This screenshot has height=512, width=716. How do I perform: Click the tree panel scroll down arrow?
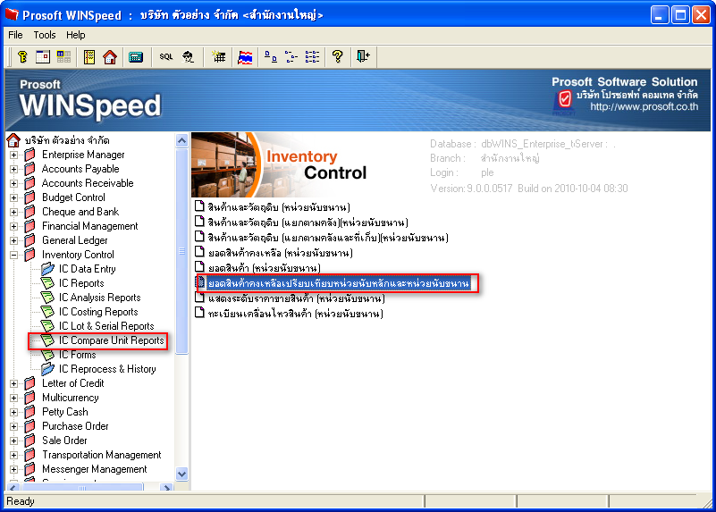pos(181,474)
